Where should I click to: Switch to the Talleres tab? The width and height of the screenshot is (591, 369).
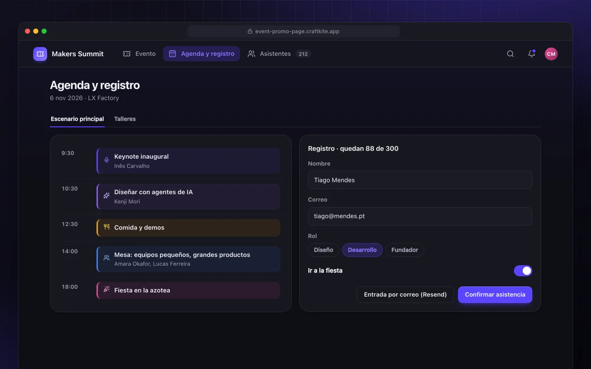[125, 119]
